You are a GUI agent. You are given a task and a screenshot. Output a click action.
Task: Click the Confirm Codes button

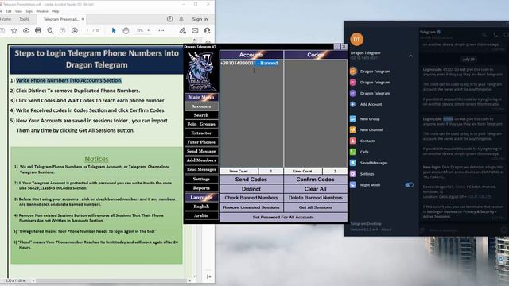[x=315, y=180]
